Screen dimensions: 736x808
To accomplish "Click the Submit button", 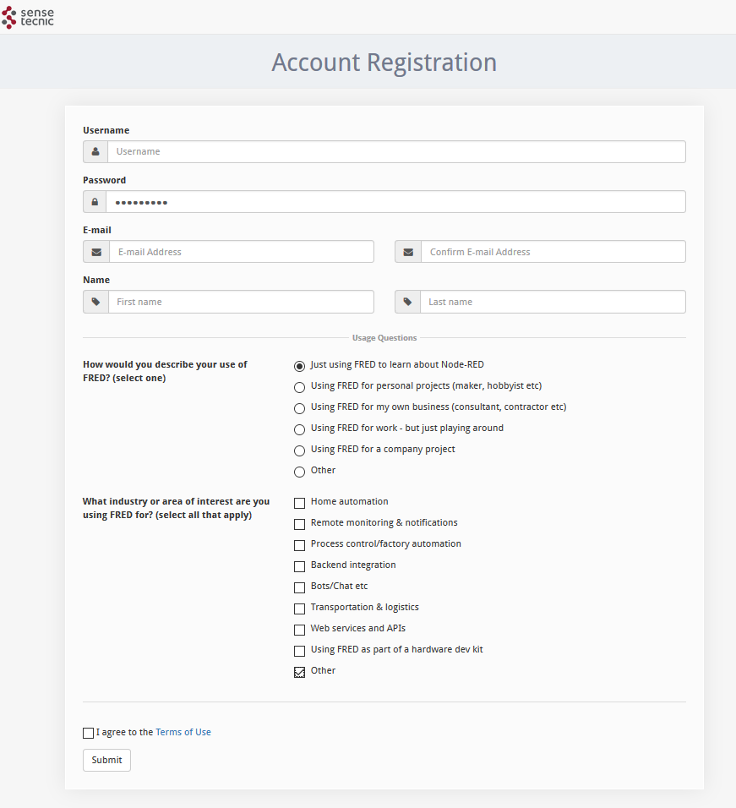I will click(x=106, y=760).
